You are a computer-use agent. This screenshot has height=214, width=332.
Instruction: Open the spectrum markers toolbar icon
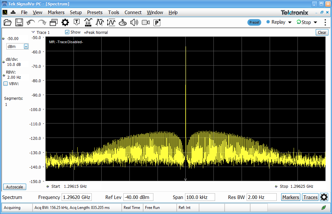click(88, 22)
